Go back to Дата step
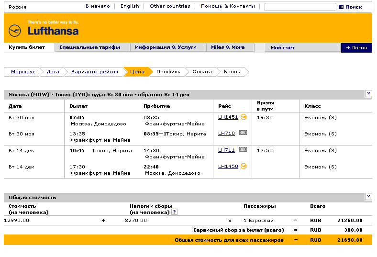 [x=53, y=72]
